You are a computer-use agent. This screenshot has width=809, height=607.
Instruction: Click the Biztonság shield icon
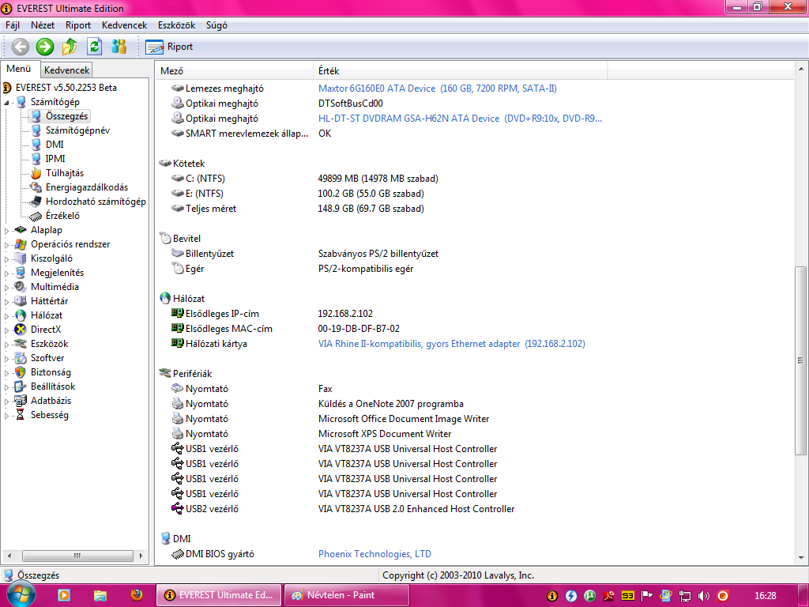[21, 372]
